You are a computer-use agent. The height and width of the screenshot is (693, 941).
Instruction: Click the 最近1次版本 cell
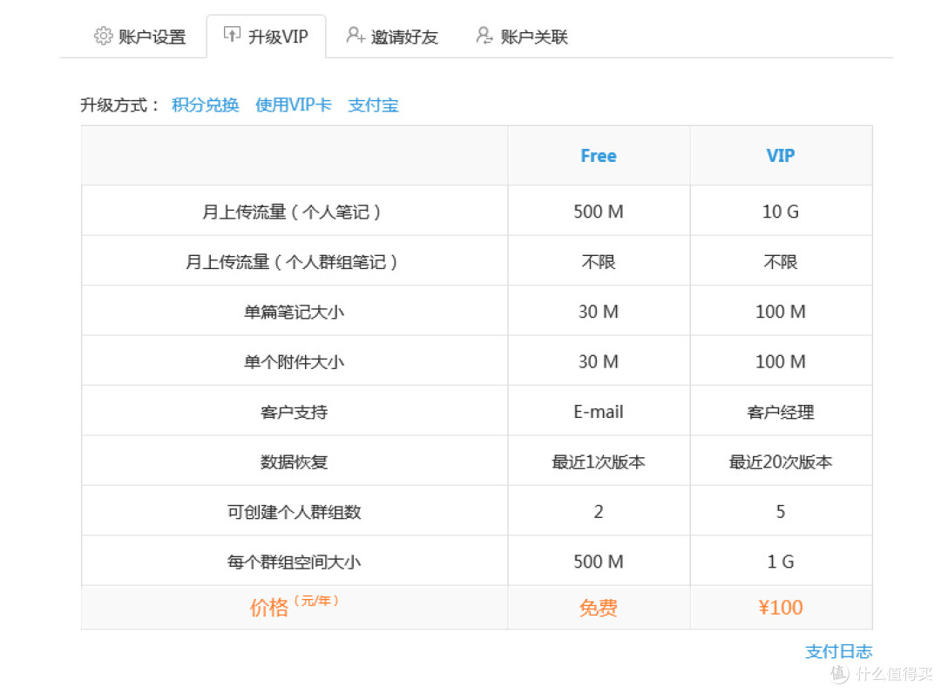pos(599,462)
